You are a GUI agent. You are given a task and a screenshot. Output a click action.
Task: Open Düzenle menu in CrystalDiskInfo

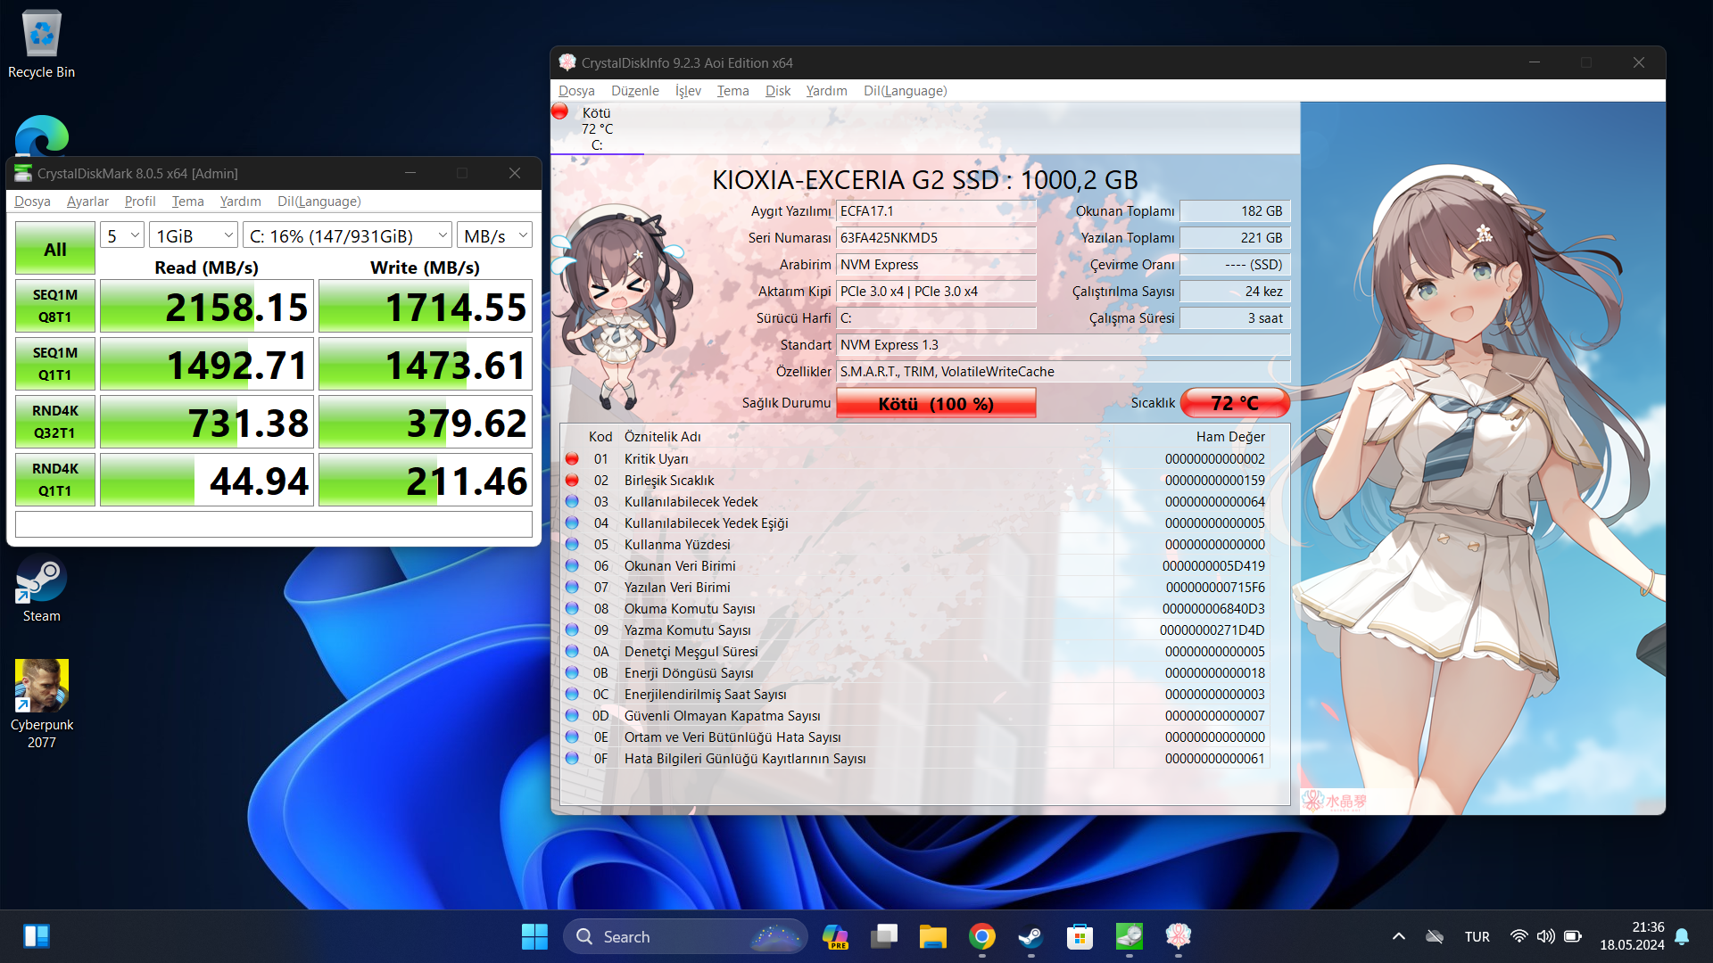(635, 91)
